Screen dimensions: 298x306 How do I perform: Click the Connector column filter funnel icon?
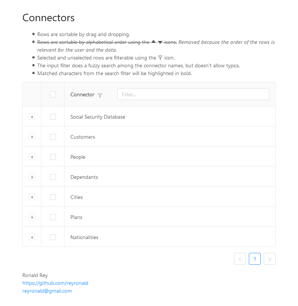pos(100,95)
